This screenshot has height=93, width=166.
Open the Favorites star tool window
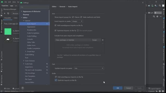(2, 68)
